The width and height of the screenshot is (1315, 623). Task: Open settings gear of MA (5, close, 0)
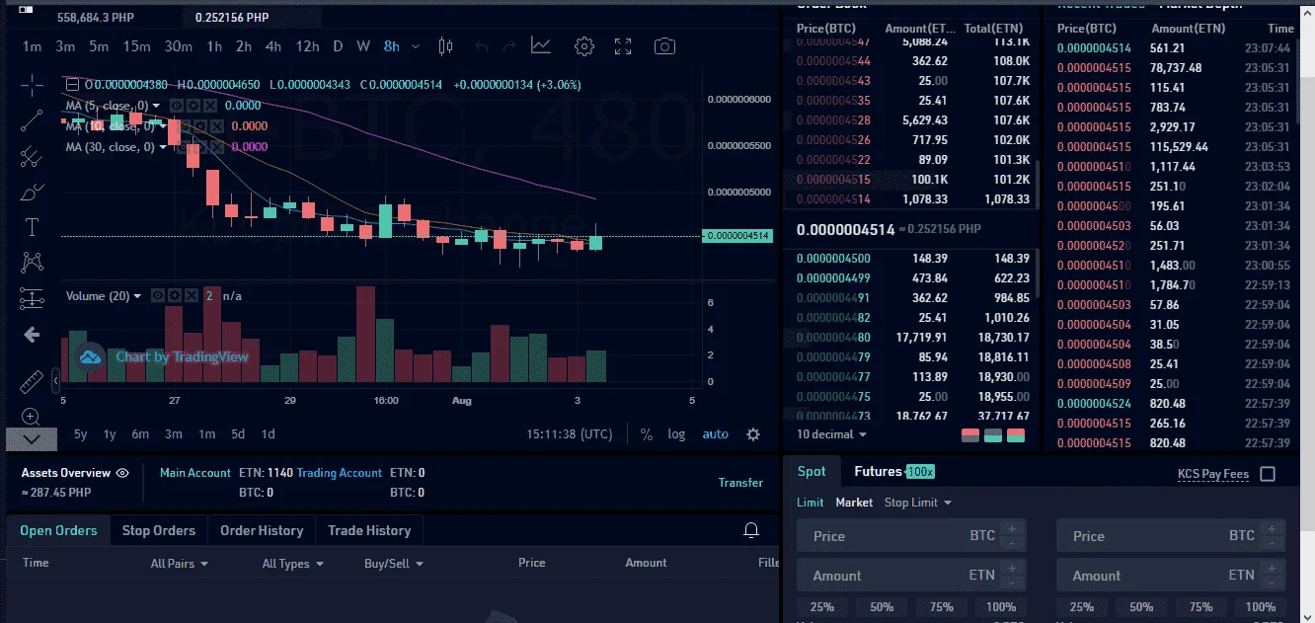pos(193,105)
